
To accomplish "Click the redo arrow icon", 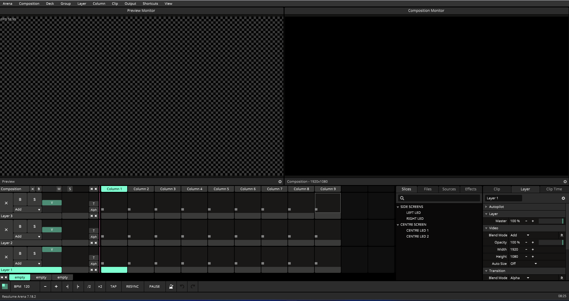I will pyautogui.click(x=193, y=286).
